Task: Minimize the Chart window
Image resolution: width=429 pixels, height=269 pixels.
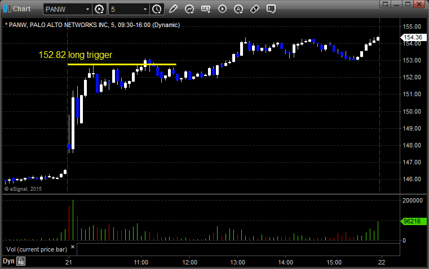Action: pyautogui.click(x=397, y=4)
